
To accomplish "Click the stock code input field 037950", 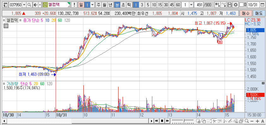I will pos(15,5).
